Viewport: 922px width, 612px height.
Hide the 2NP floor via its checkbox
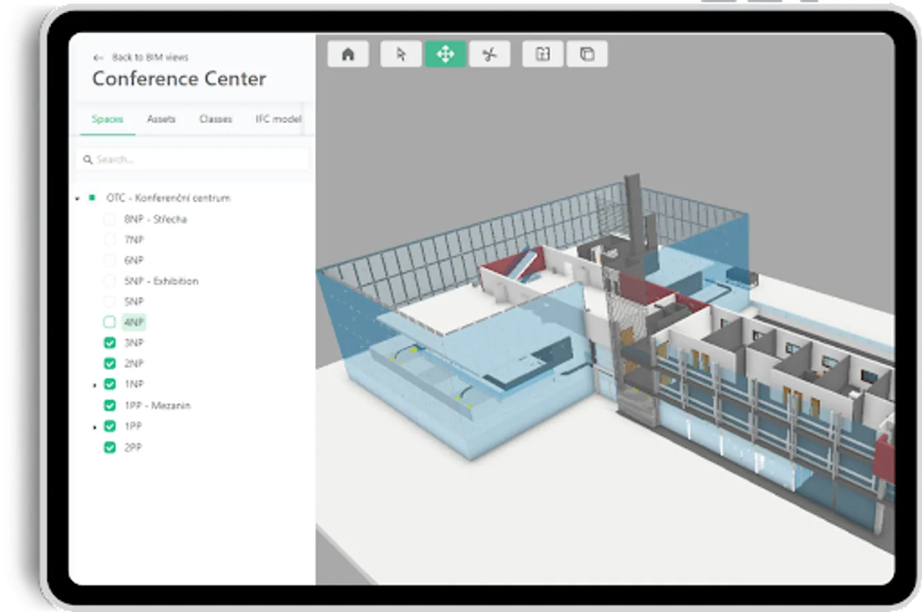[x=109, y=363]
